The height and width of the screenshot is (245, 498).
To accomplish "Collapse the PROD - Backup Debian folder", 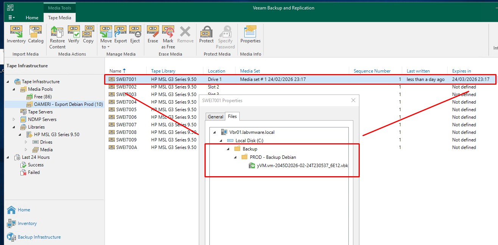I will [235, 157].
